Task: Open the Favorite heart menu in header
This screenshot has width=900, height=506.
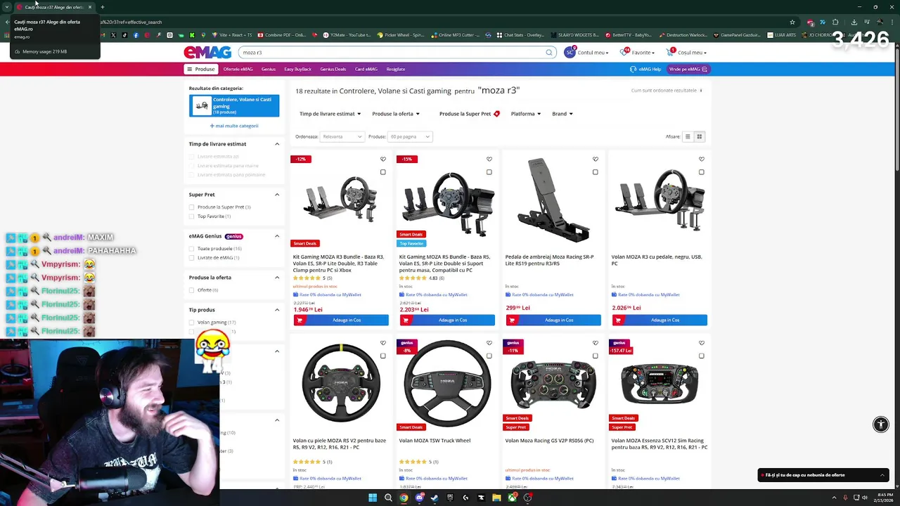Action: [637, 52]
